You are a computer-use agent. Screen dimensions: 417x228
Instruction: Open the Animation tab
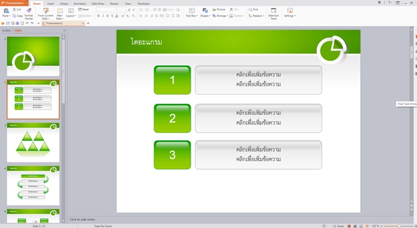click(80, 4)
